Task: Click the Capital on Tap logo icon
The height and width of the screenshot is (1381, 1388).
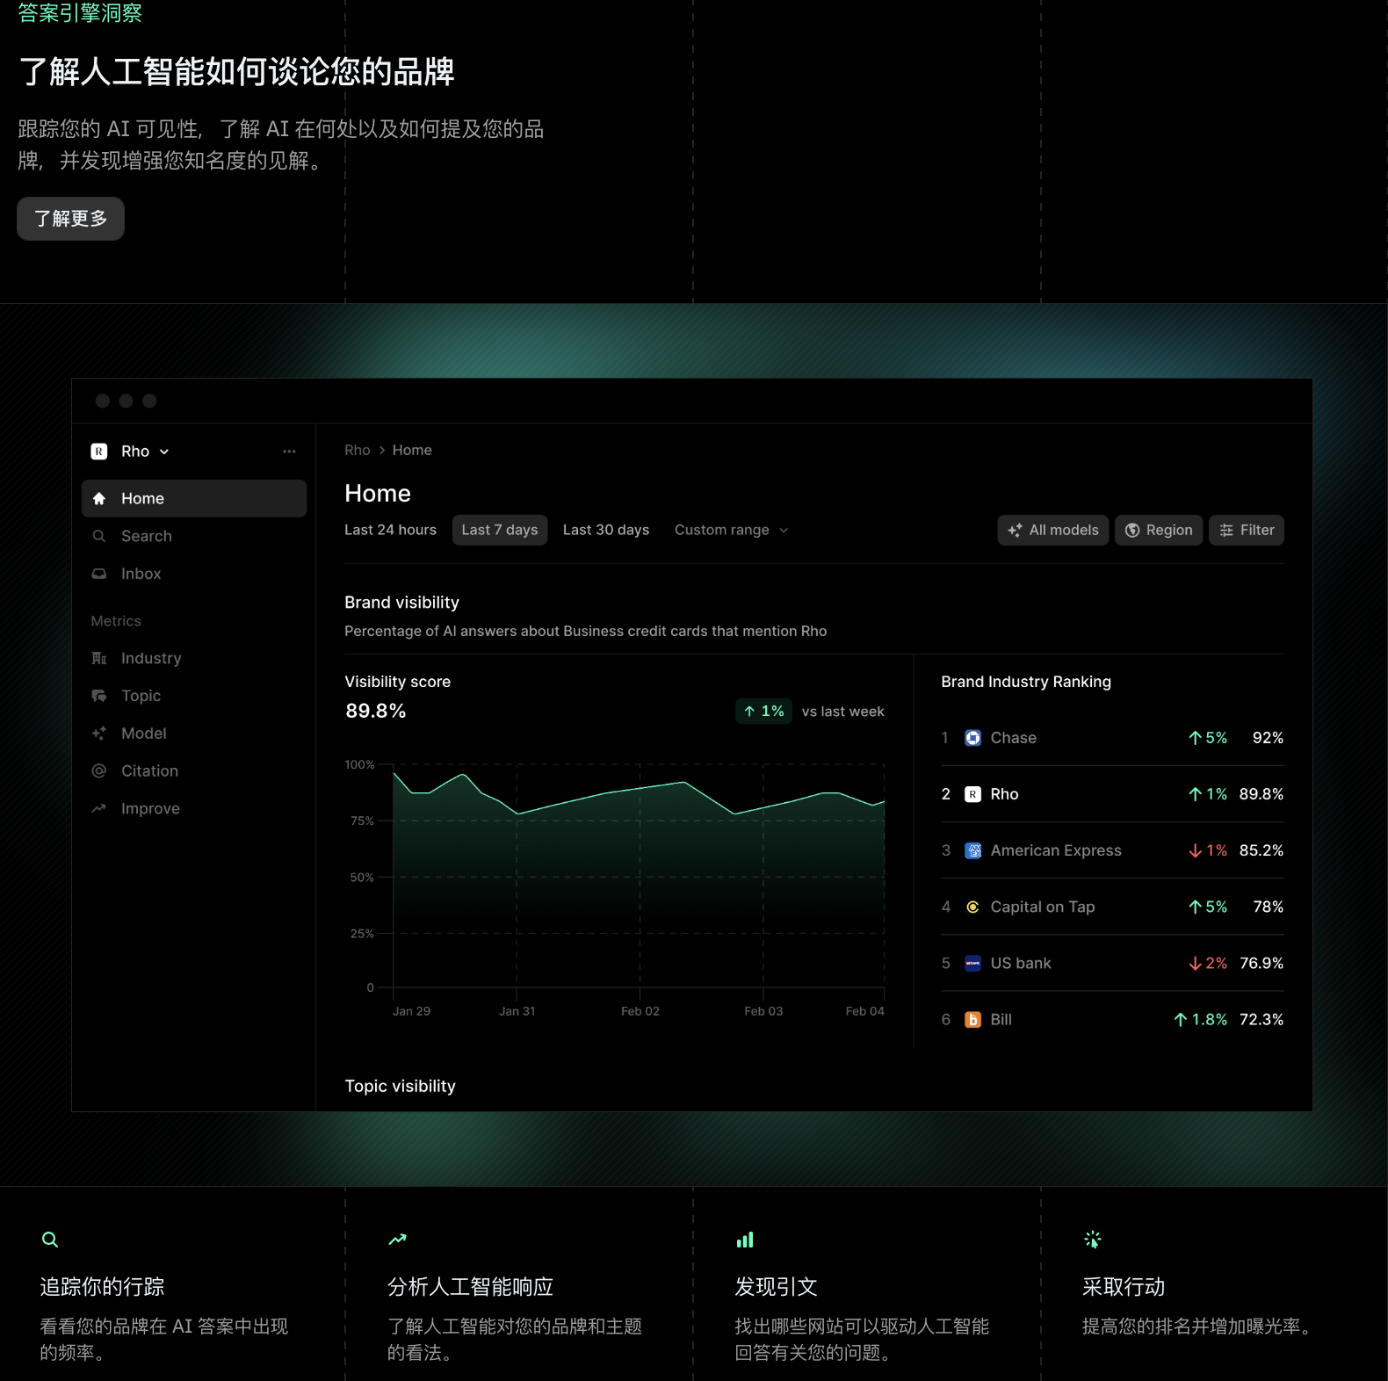Action: [x=973, y=907]
